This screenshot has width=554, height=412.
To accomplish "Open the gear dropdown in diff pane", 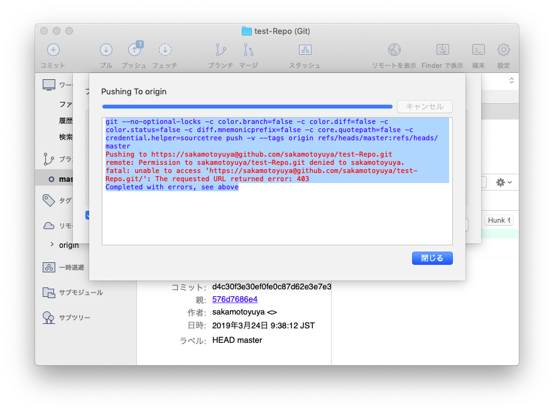I will [503, 182].
